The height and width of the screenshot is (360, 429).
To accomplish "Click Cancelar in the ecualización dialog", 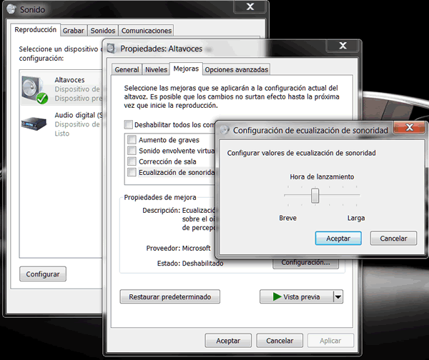I will (x=393, y=239).
